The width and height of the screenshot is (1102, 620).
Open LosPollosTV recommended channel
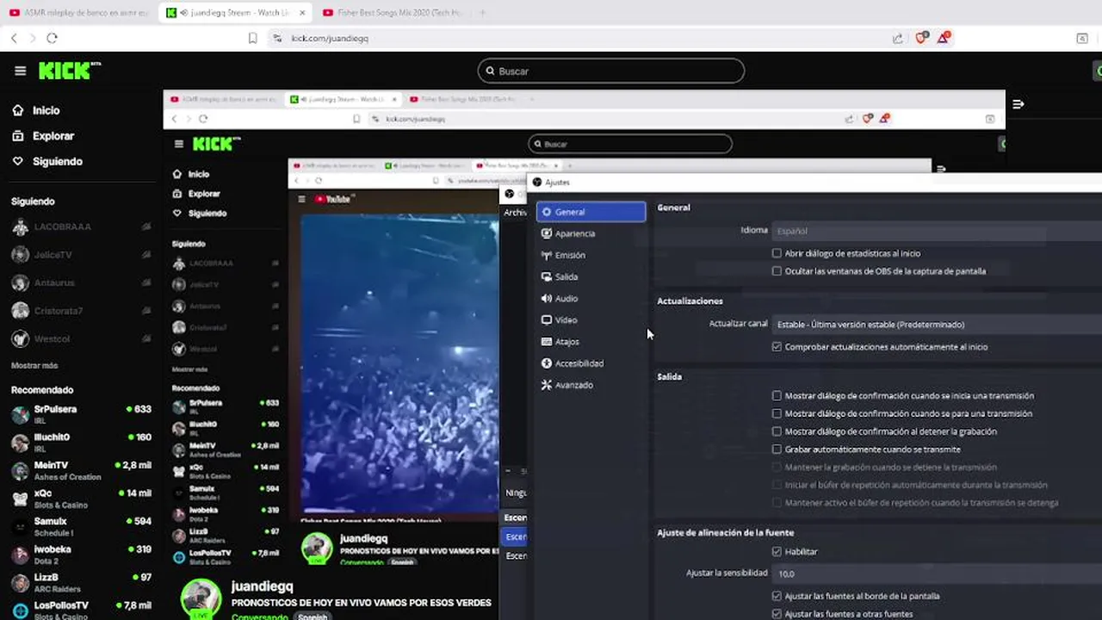(82, 610)
